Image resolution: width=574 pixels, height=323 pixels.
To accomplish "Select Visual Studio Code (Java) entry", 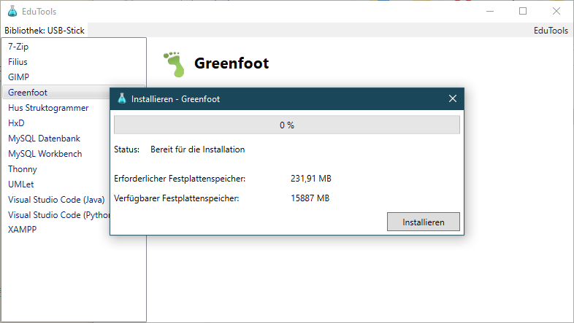I will pos(56,200).
